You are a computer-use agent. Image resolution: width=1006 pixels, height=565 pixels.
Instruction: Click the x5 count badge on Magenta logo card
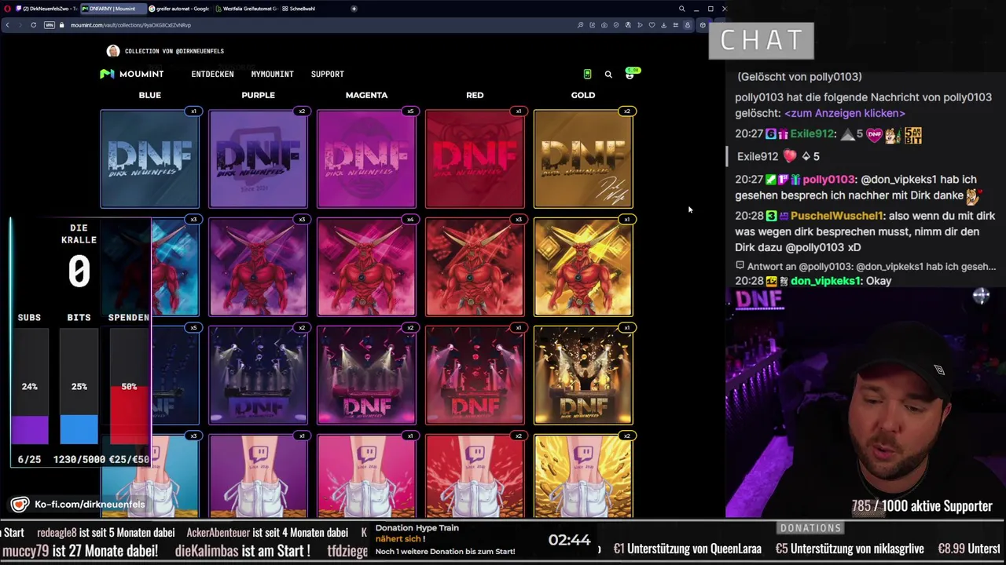click(409, 111)
